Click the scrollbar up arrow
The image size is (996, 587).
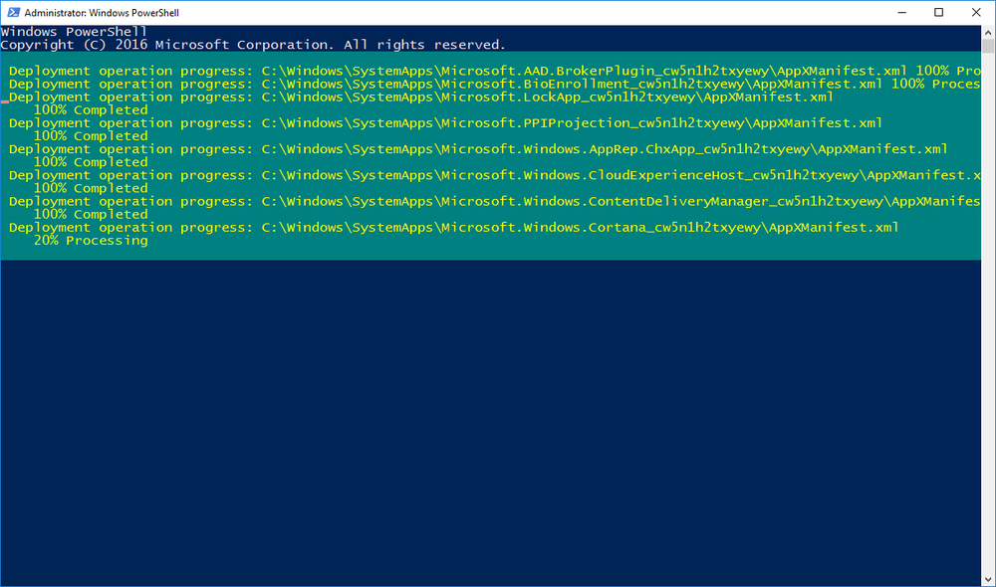tap(988, 32)
